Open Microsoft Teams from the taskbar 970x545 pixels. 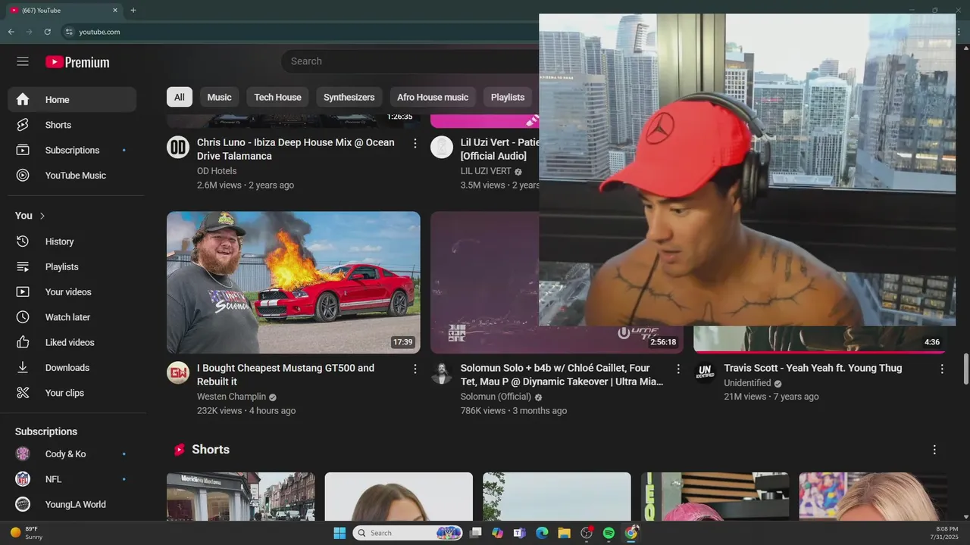(x=519, y=533)
